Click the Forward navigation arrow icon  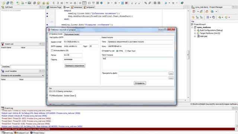(x=173, y=3)
